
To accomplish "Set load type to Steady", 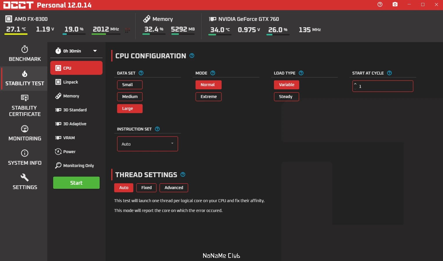I will pos(286,97).
